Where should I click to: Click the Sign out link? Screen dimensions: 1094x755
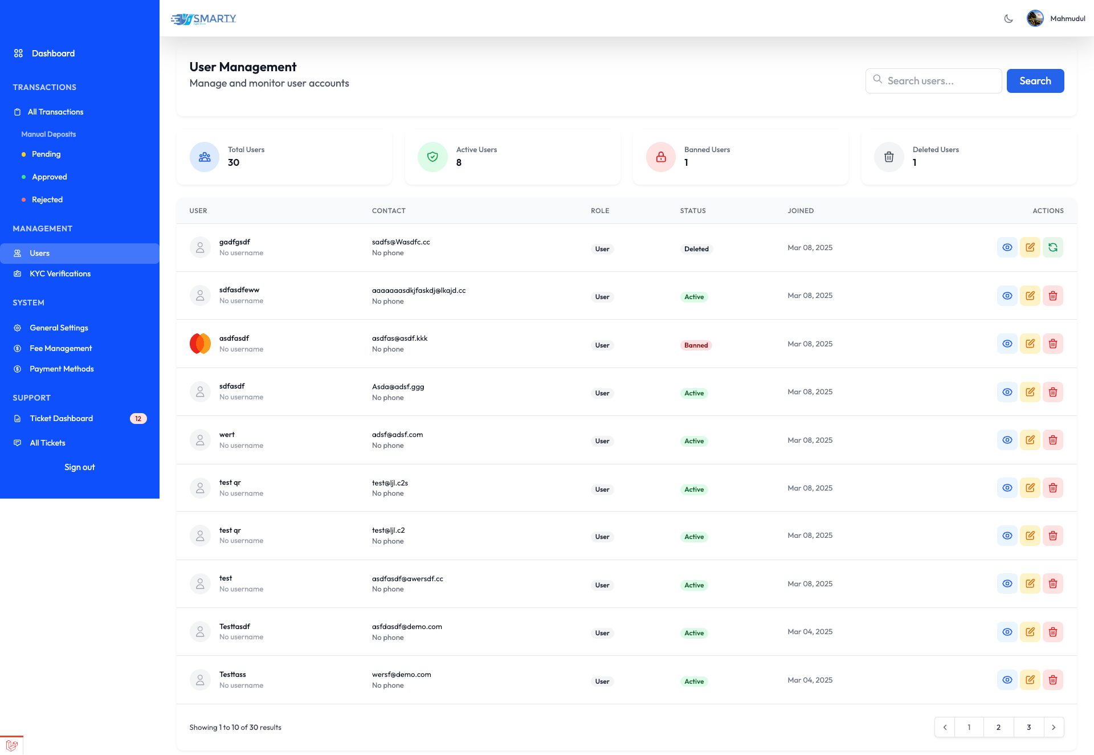click(x=79, y=467)
